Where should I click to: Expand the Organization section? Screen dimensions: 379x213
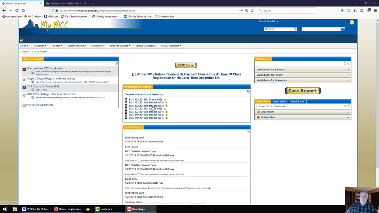point(303,117)
